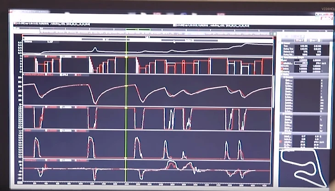Click the green highlighted segment in lap overview strip
This screenshot has width=335, height=191.
click(x=138, y=29)
